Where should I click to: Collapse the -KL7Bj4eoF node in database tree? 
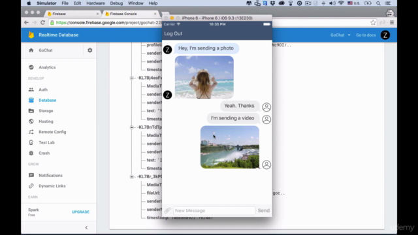(x=131, y=78)
